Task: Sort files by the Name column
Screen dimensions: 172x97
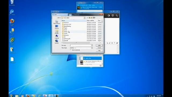Action: pos(74,20)
